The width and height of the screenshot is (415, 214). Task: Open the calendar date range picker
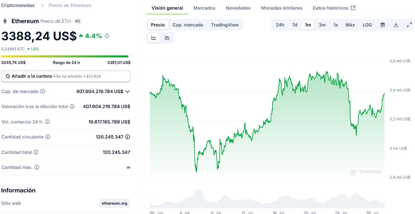tap(382, 25)
